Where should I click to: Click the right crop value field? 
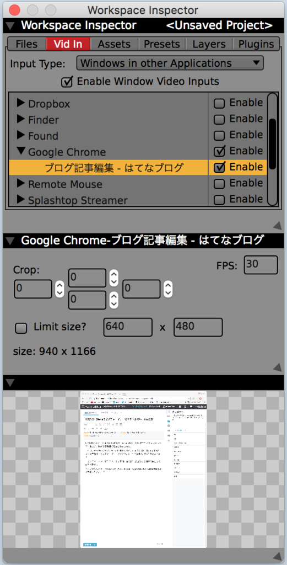click(142, 289)
